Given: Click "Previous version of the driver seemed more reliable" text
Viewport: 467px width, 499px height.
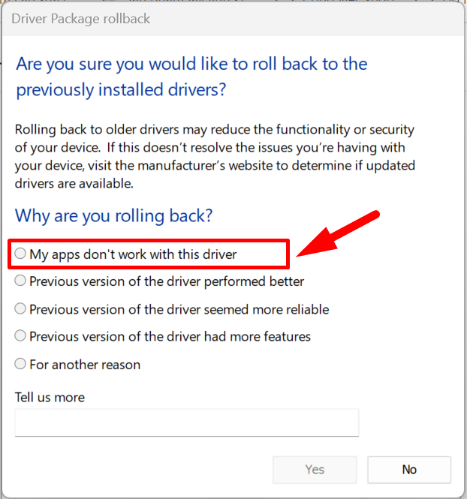Looking at the screenshot, I should pyautogui.click(x=179, y=309).
